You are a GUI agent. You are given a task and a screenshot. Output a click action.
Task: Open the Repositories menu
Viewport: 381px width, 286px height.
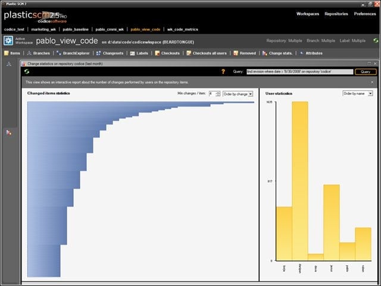pos(336,14)
